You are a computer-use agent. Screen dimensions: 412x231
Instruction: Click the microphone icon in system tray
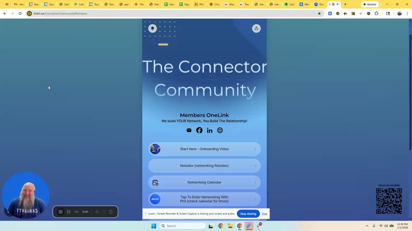point(374,226)
